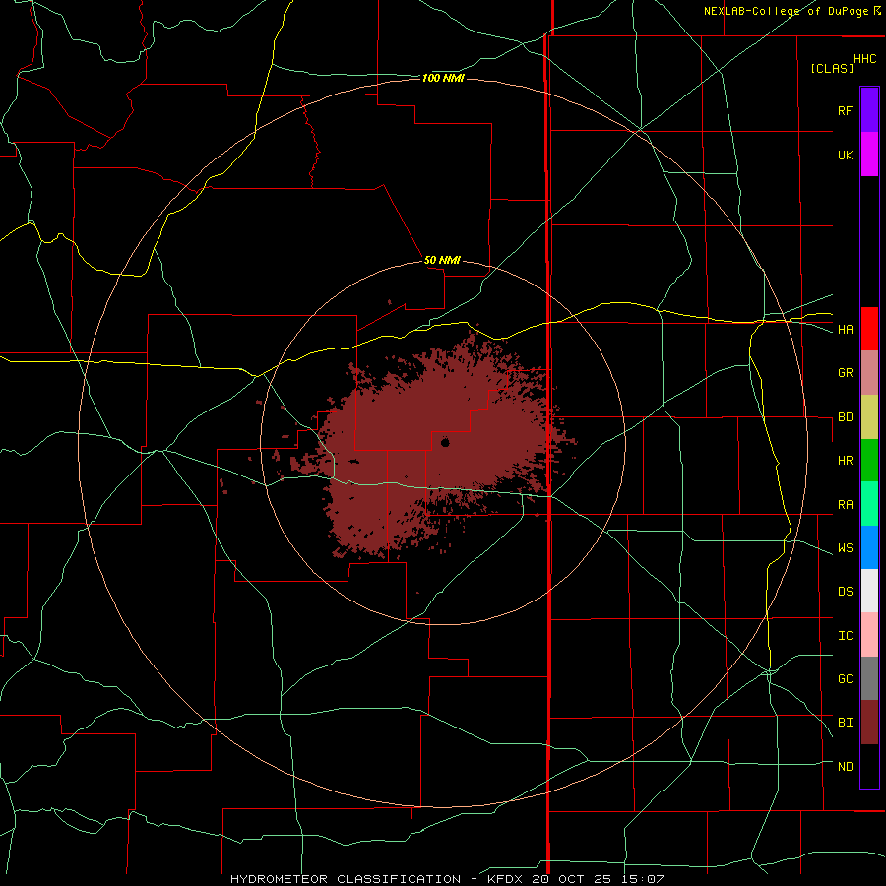Click the 15:07 timestamp
The image size is (886, 886).
(x=641, y=879)
